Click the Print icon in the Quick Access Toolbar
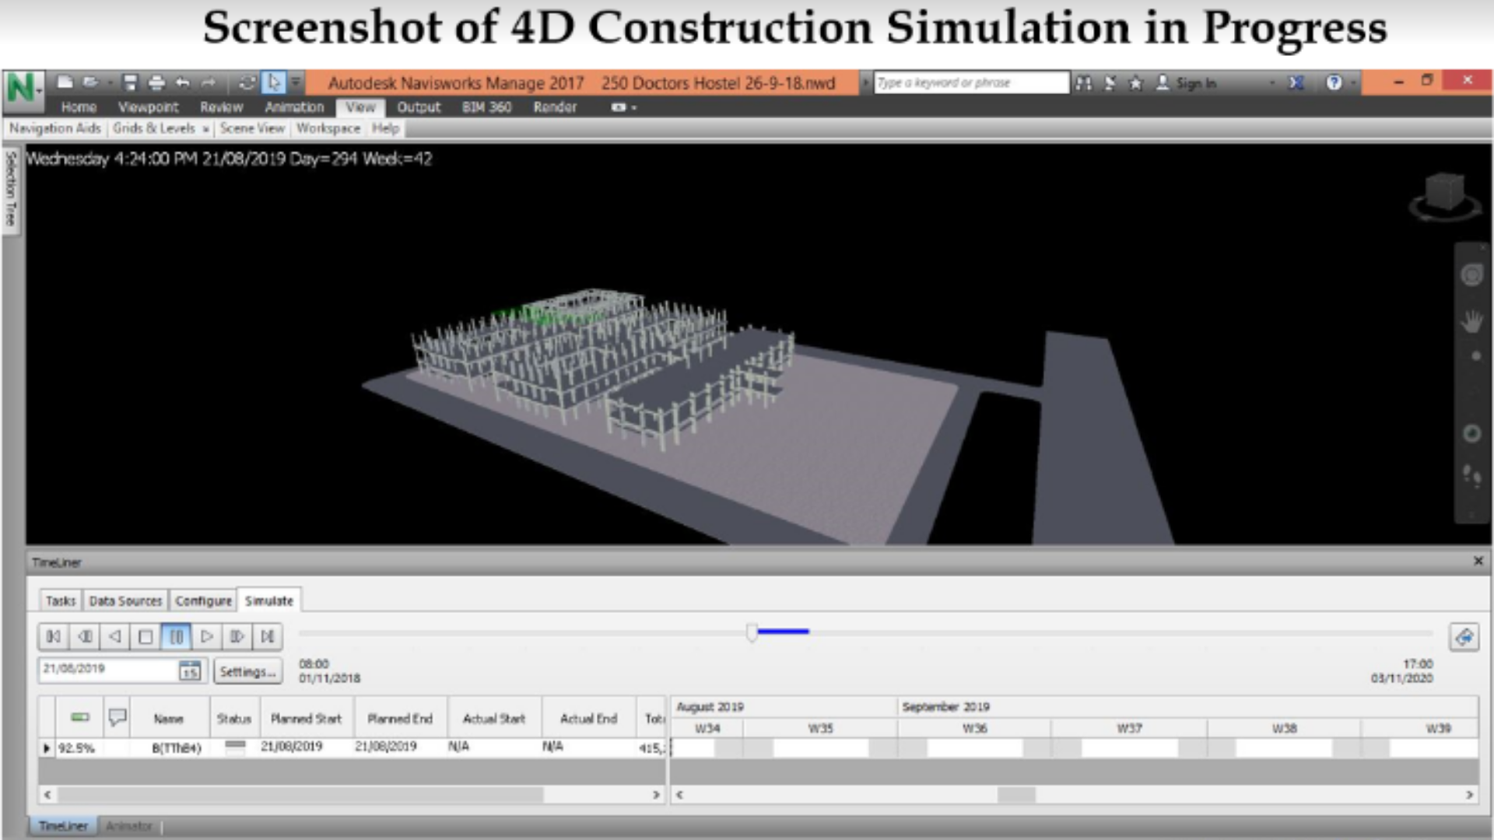Screen dimensions: 1494x840 [x=158, y=82]
